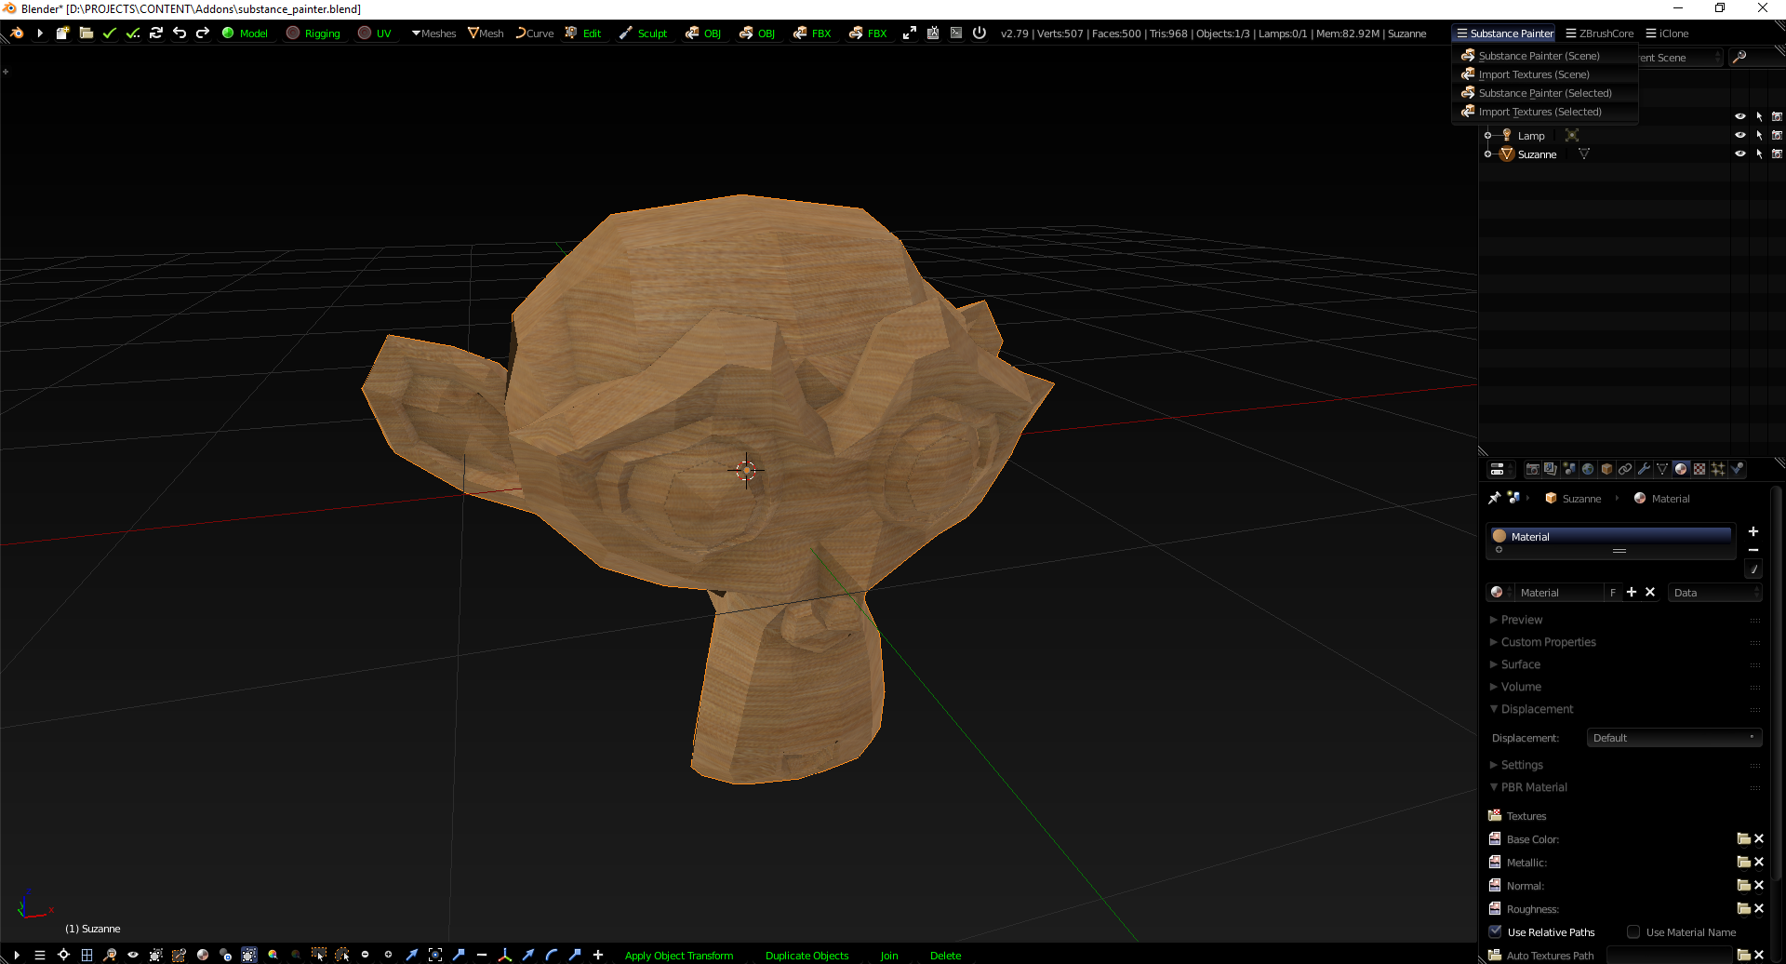Enable Use Material Name checkbox
The height and width of the screenshot is (964, 1786).
(x=1633, y=931)
